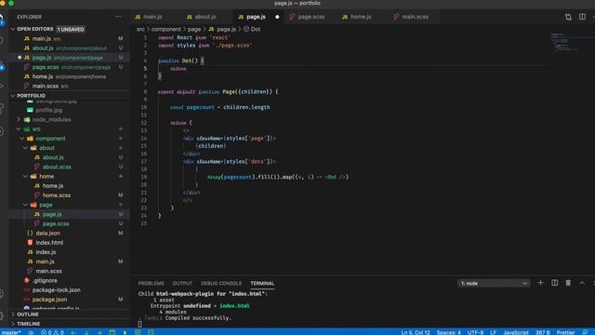Maximize the panel using the up chevron
The image size is (595, 335).
(x=582, y=283)
